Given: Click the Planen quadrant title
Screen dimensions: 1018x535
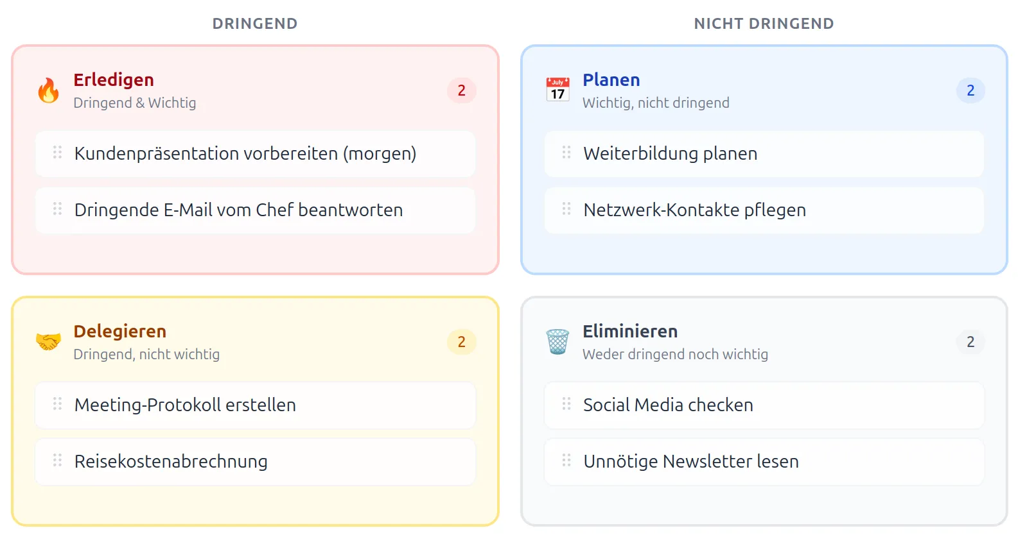Looking at the screenshot, I should click(611, 80).
